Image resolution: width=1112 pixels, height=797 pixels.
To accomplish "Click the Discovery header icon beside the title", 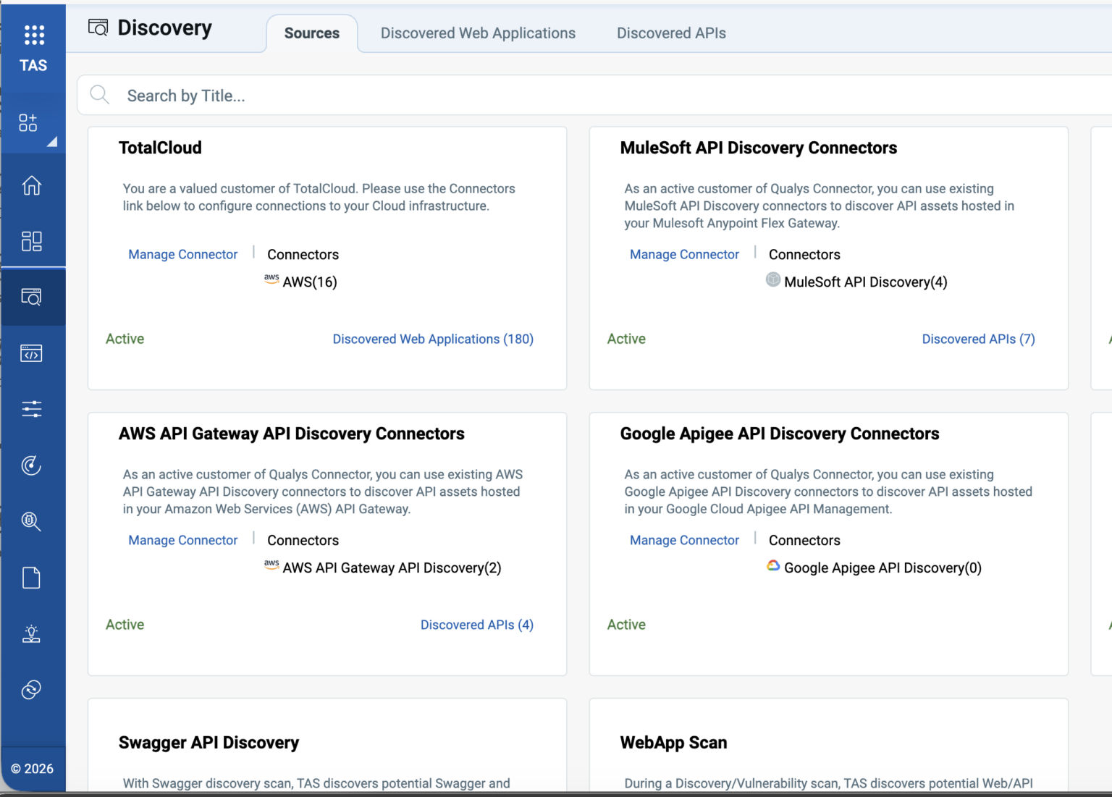I will pyautogui.click(x=98, y=28).
